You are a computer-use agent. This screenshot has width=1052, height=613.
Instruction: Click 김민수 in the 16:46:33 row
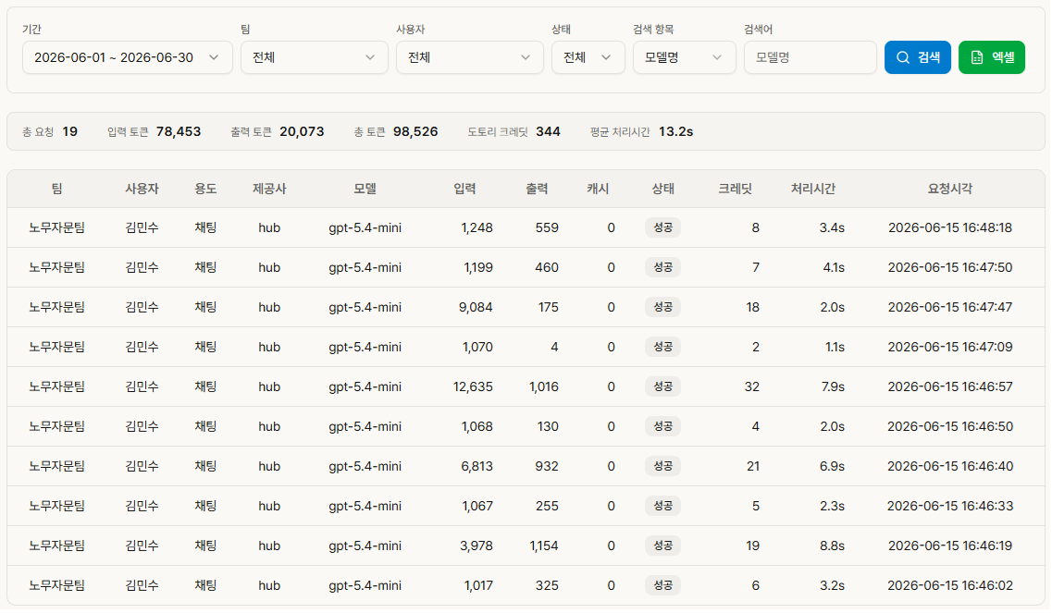142,506
